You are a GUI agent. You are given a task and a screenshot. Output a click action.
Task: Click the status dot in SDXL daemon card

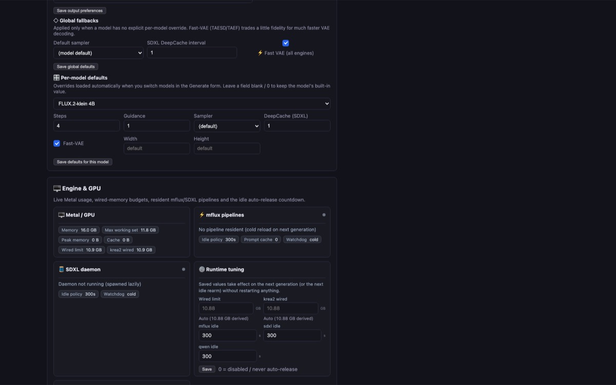(183, 269)
